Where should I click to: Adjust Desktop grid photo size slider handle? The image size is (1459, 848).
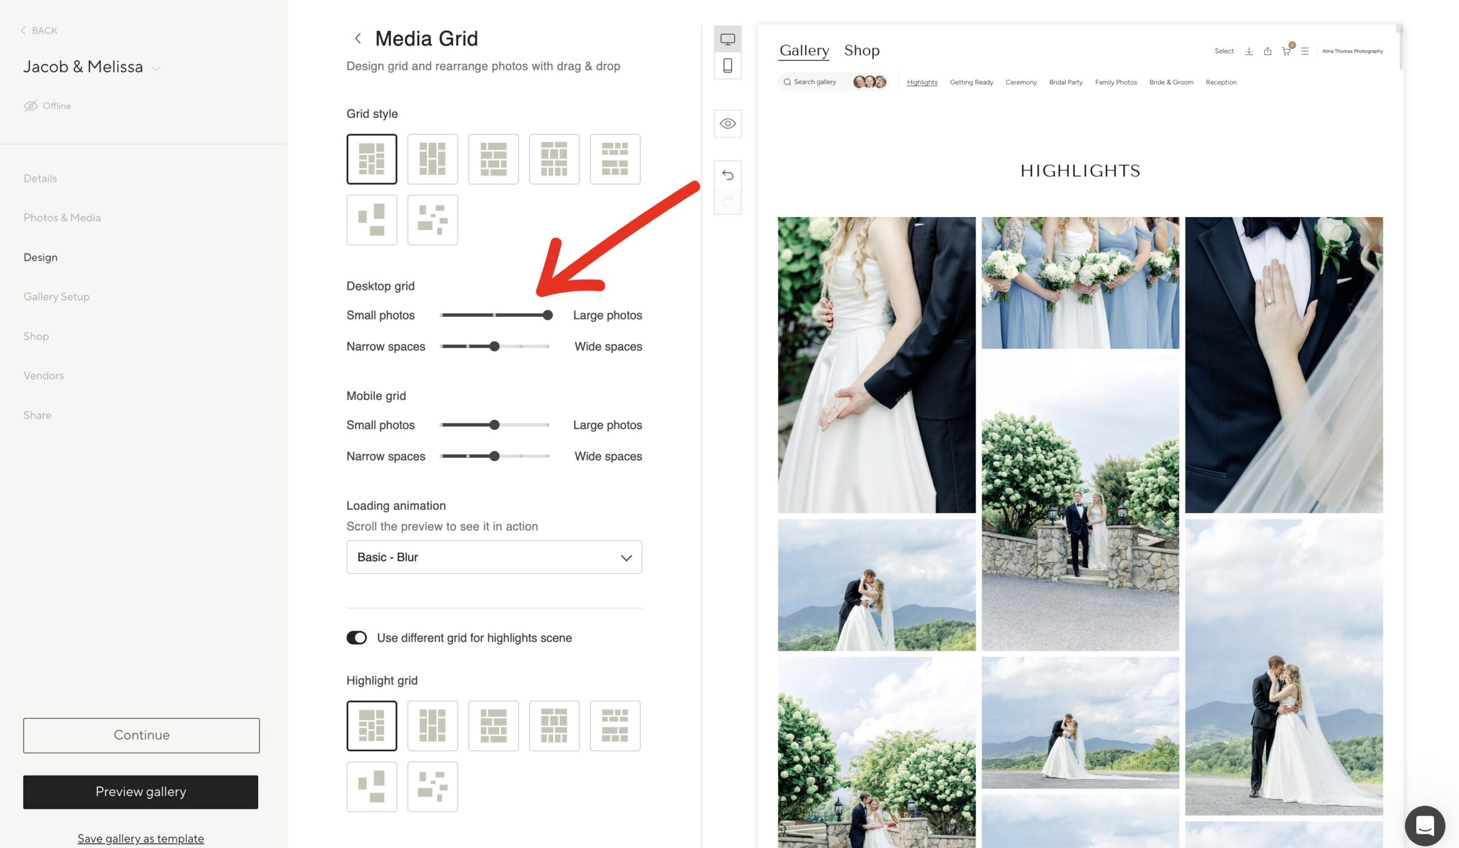547,316
